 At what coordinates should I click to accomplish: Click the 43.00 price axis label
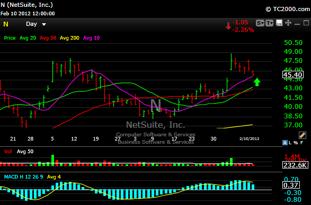tap(293, 88)
